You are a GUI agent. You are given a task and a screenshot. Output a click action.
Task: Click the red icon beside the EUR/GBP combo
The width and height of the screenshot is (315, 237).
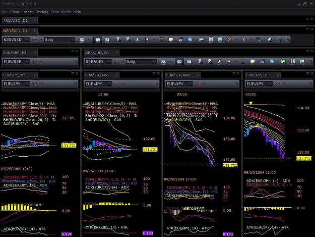35,62
